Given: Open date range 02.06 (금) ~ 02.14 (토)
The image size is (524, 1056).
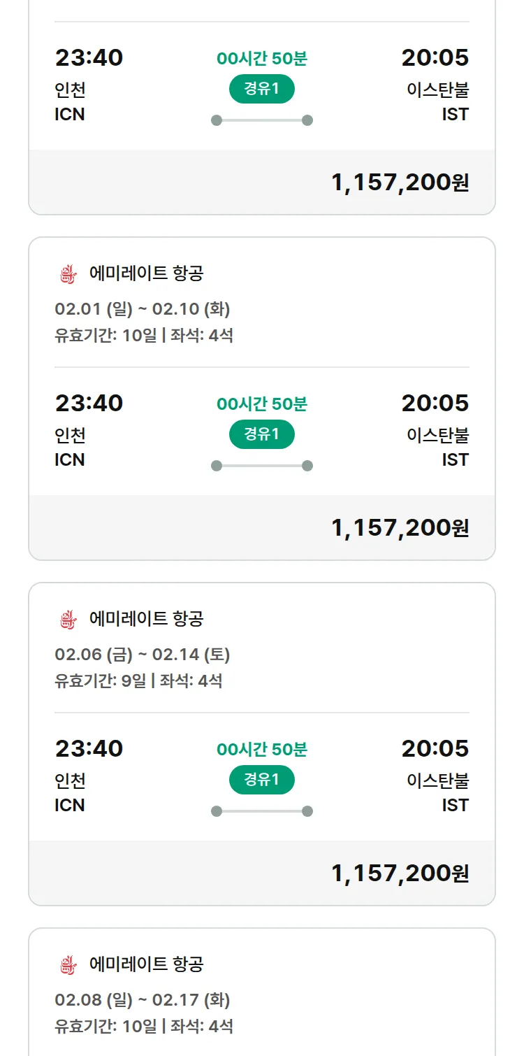Looking at the screenshot, I should [x=143, y=655].
